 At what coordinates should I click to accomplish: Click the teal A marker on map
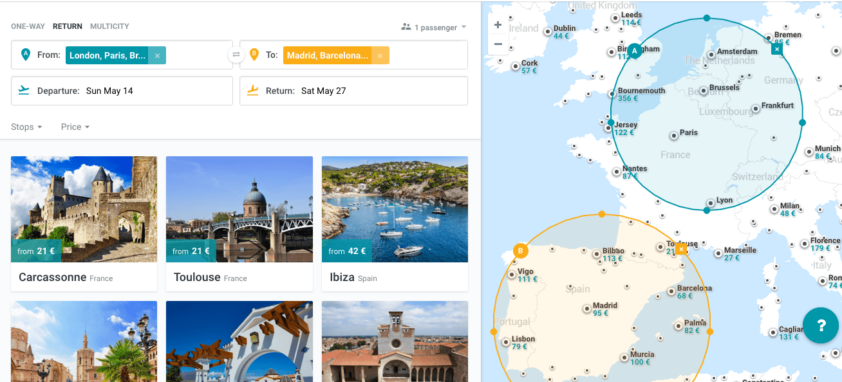(635, 50)
